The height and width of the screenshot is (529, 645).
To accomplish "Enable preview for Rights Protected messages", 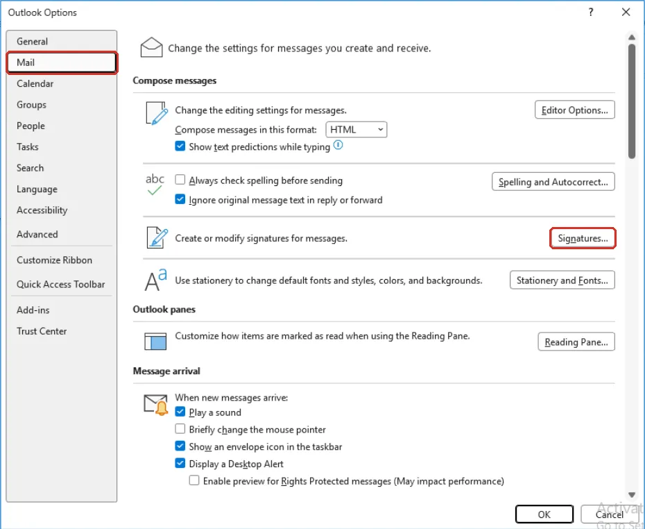I will tap(194, 480).
